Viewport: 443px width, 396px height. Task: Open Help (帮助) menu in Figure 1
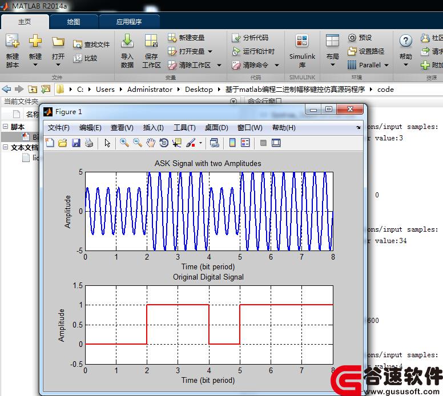(x=284, y=128)
